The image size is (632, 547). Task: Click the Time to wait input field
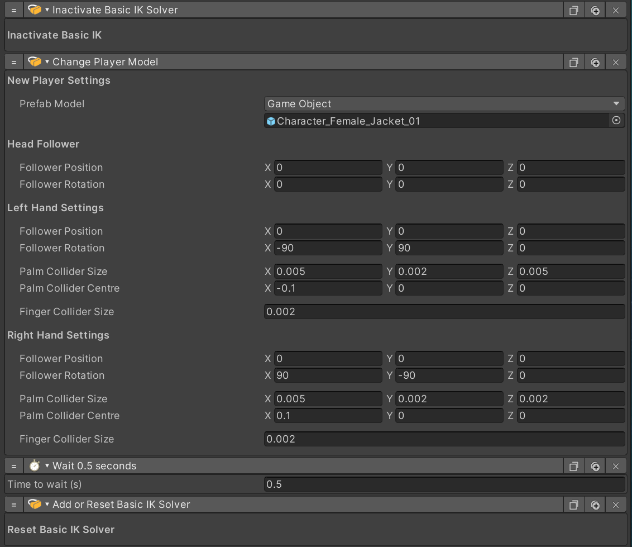click(444, 484)
